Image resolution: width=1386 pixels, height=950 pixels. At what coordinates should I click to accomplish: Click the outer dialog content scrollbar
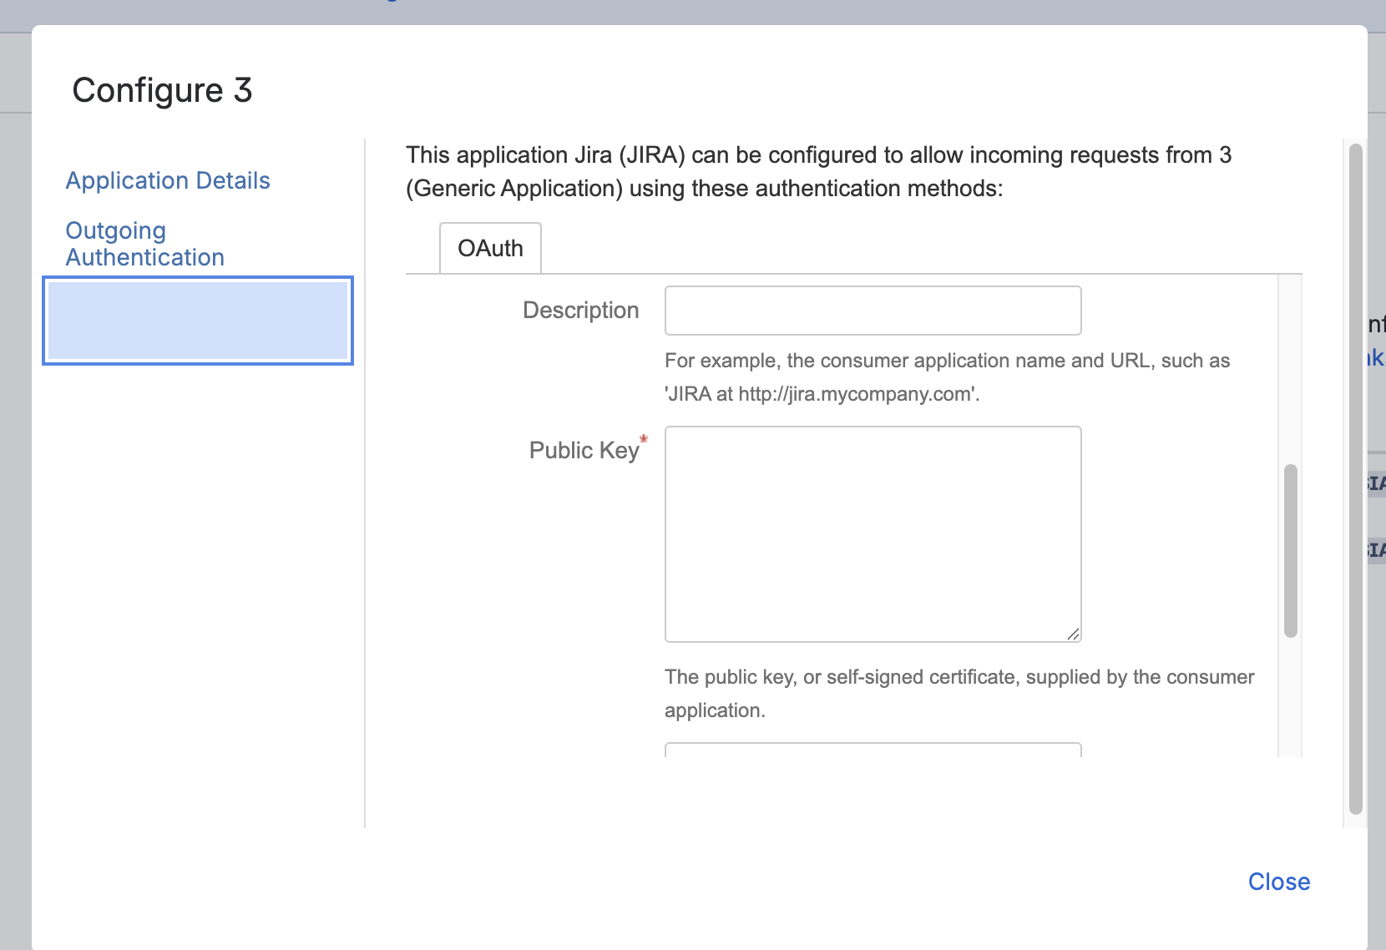click(x=1356, y=479)
